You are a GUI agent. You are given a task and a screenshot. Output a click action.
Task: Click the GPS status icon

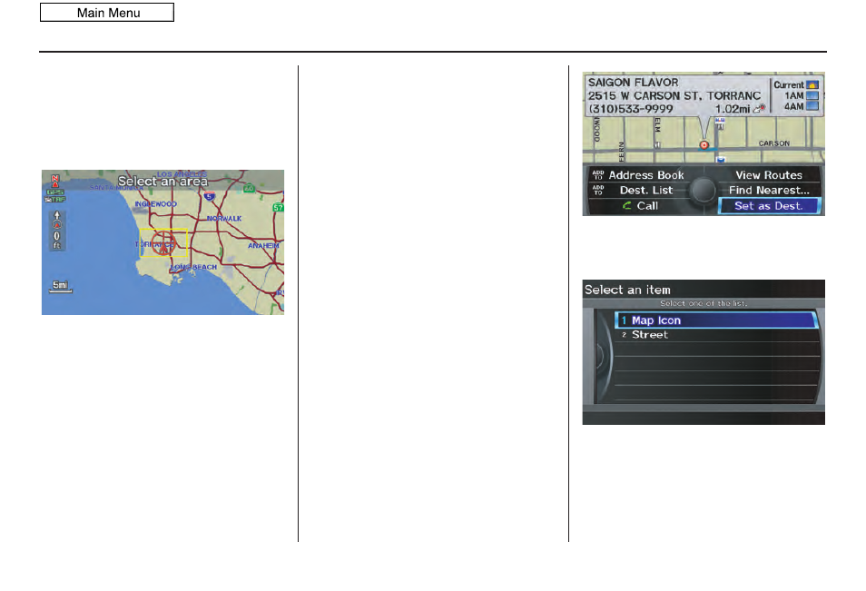click(x=54, y=192)
